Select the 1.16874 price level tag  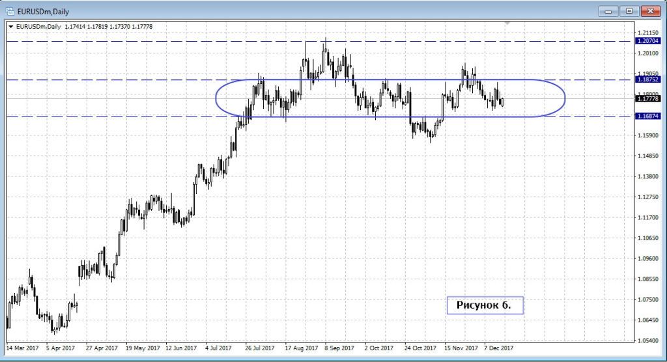[x=649, y=117]
